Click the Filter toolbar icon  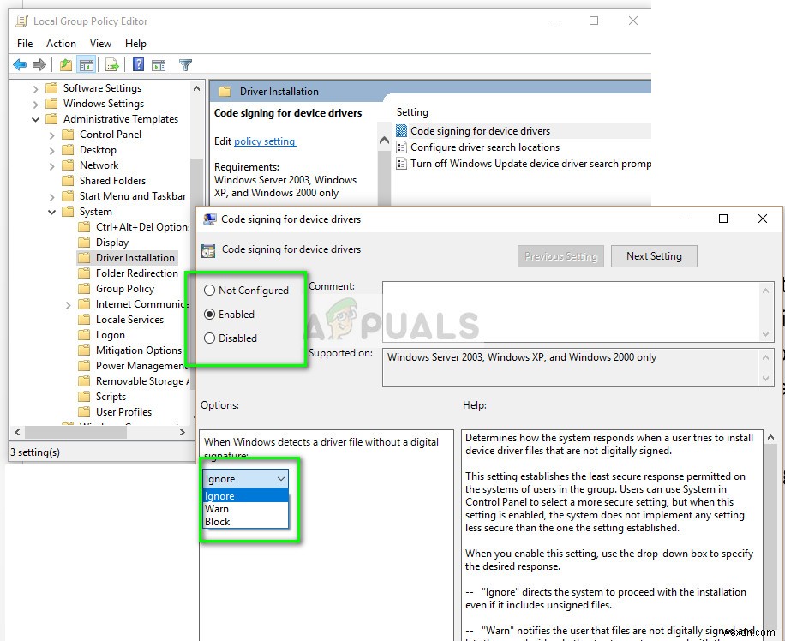pos(185,64)
